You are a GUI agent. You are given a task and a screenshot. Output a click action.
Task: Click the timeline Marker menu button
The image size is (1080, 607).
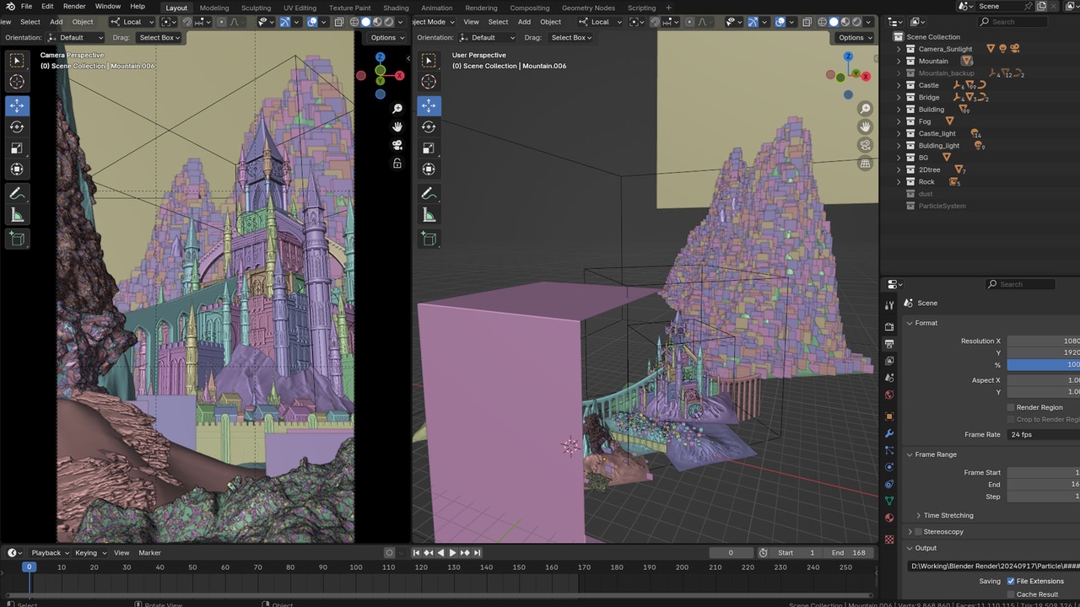pos(149,553)
